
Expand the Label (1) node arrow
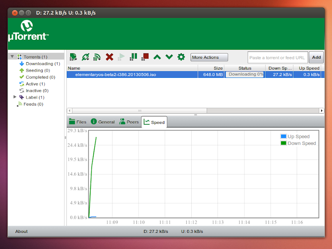[15, 97]
